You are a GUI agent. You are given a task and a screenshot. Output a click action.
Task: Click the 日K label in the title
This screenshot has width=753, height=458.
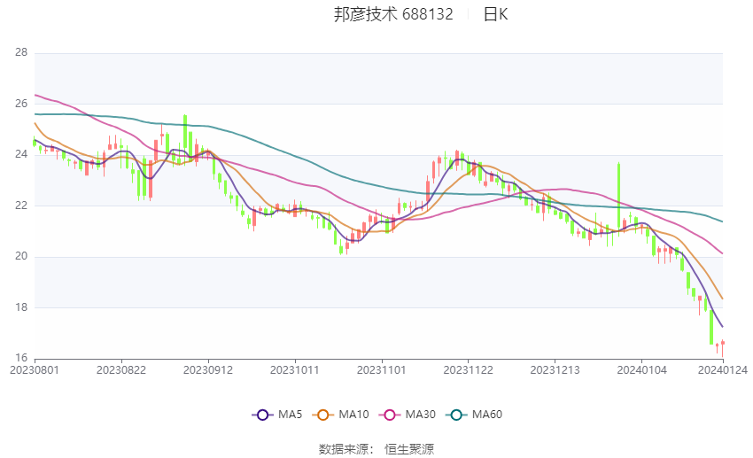[x=495, y=14]
